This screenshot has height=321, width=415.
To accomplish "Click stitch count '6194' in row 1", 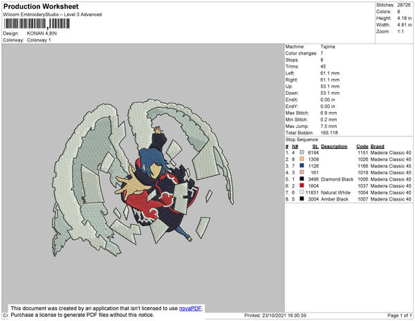I will pos(313,153).
